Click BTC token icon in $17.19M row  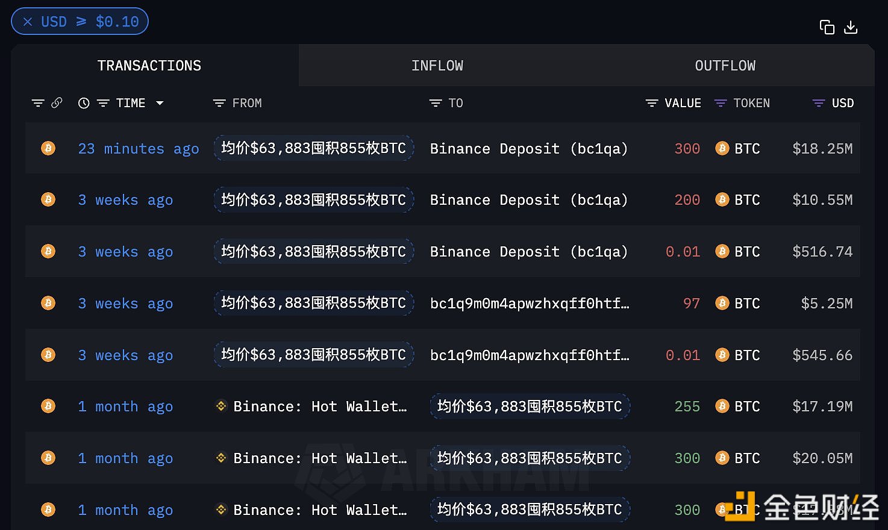[x=722, y=407]
